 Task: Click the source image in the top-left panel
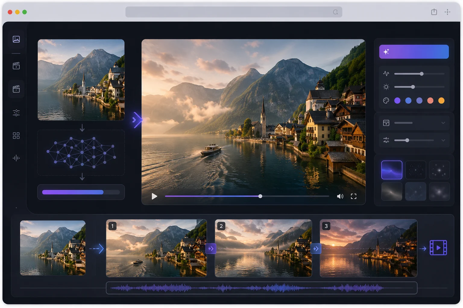pyautogui.click(x=81, y=80)
